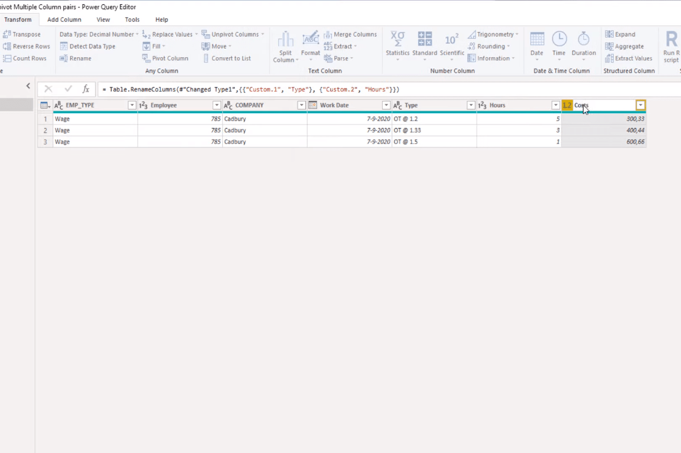Click Extract Values tool

coord(629,58)
